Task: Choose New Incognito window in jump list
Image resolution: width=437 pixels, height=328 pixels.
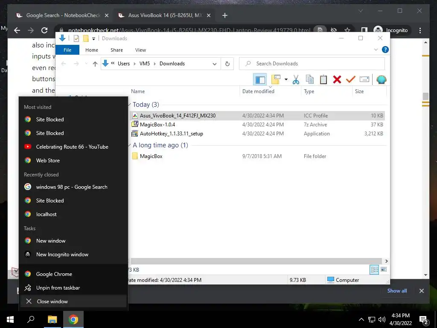Action: point(73,255)
